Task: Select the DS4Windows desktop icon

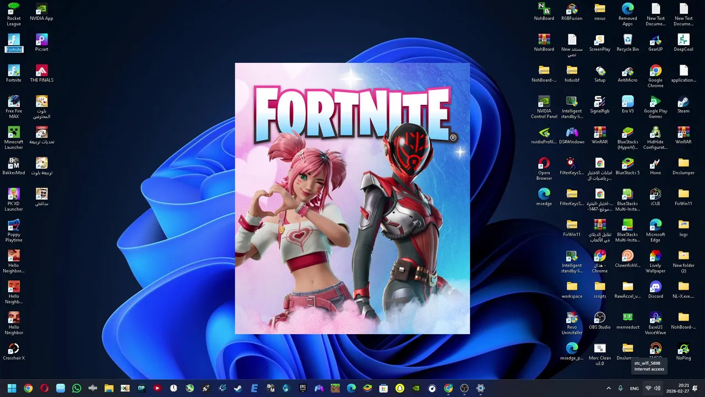Action: (x=572, y=135)
